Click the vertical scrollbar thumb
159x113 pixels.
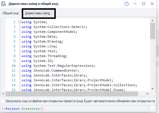(152, 31)
